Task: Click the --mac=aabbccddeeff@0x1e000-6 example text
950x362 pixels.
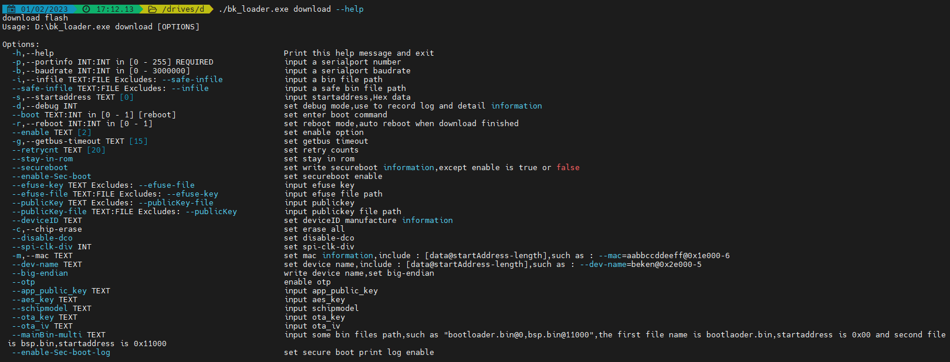Action: pos(664,255)
